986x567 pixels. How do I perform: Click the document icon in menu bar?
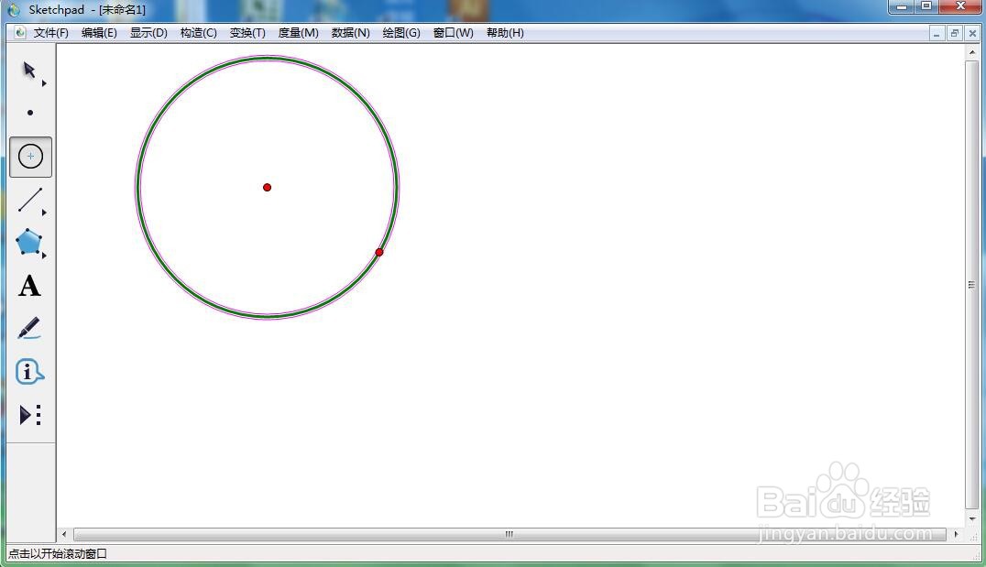click(20, 32)
